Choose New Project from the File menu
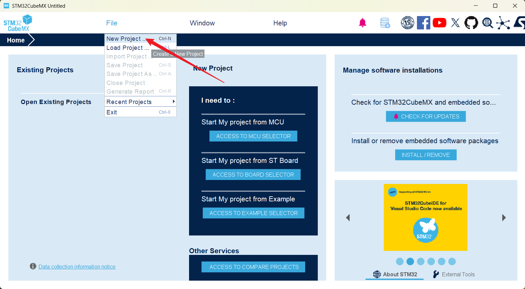 [141, 39]
